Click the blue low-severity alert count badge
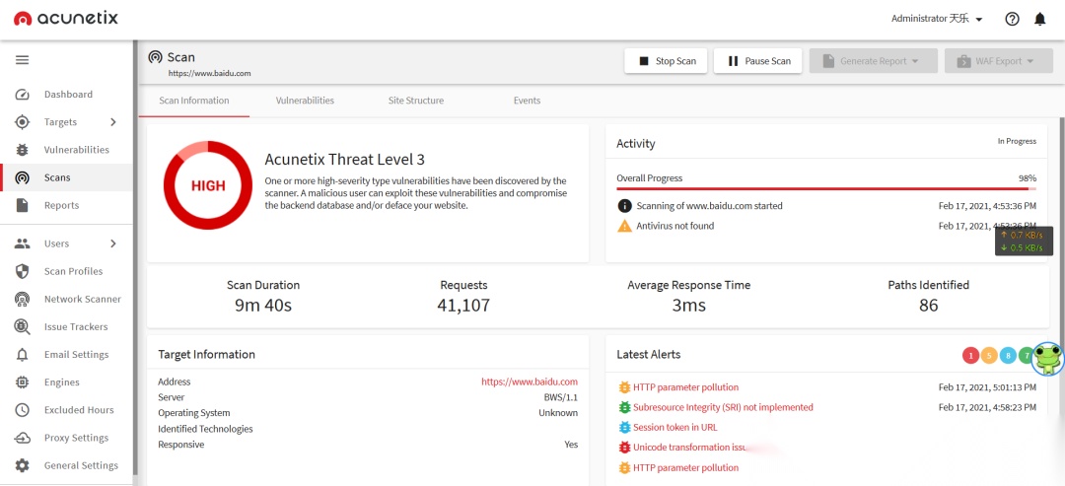The width and height of the screenshot is (1065, 486). coord(1008,355)
